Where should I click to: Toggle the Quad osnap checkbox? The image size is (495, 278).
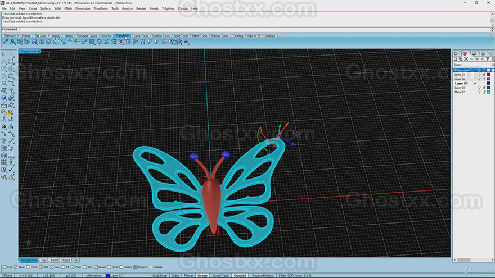[96, 267]
